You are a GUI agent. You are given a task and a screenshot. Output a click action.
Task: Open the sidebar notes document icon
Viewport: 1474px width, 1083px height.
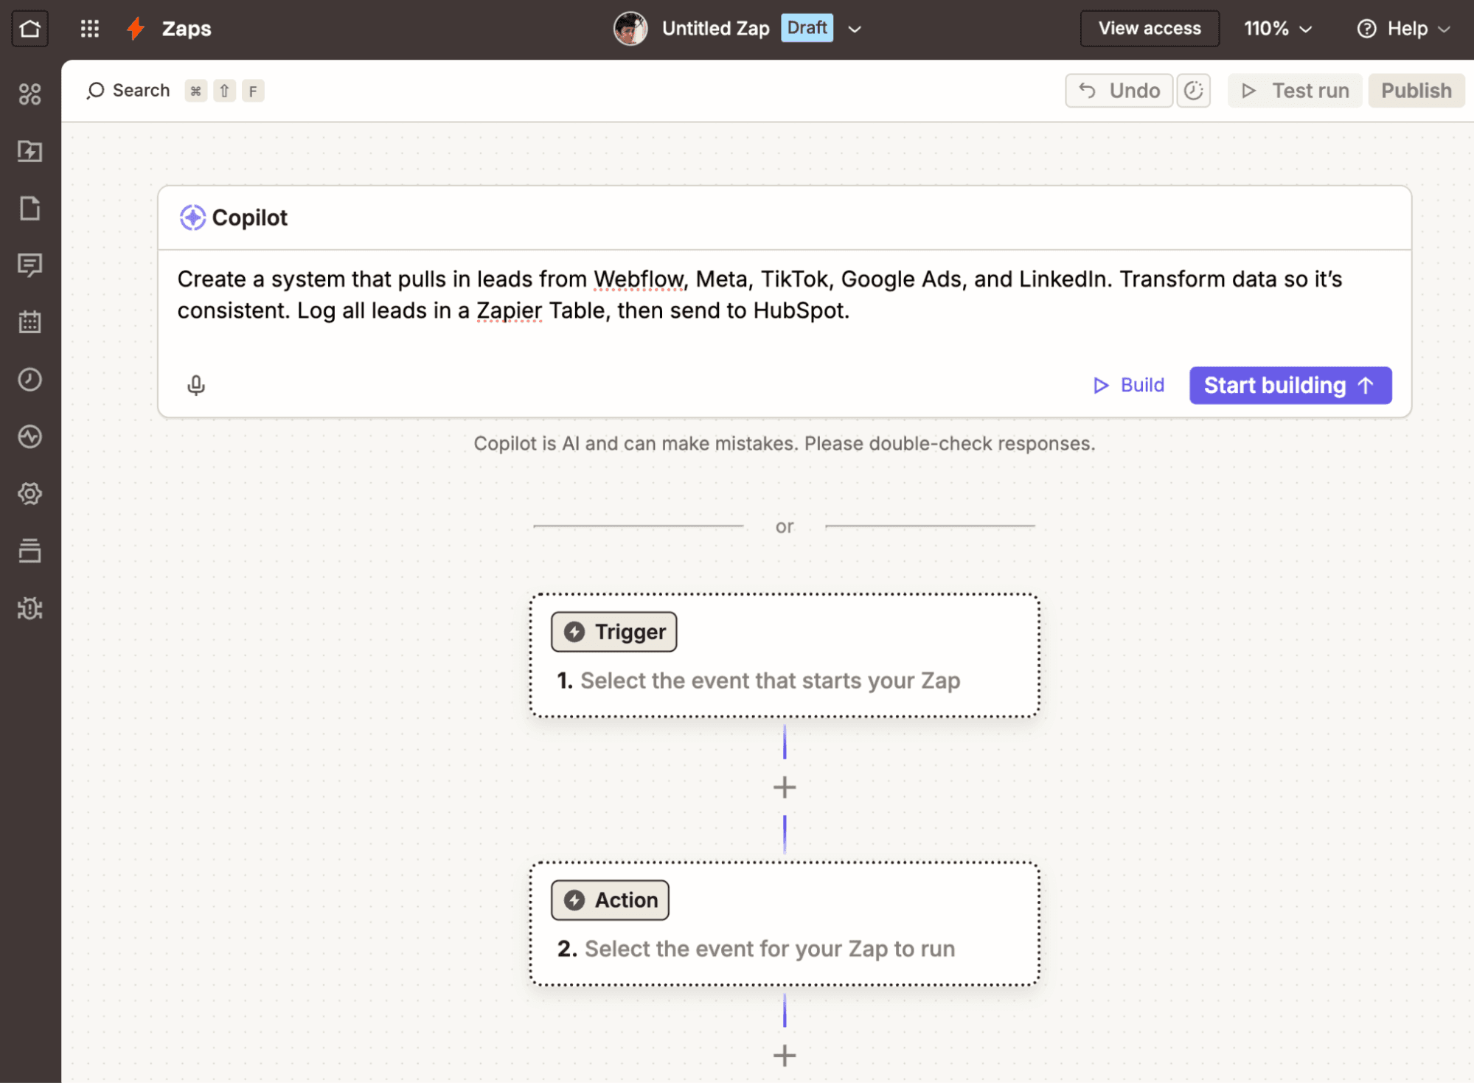click(30, 209)
